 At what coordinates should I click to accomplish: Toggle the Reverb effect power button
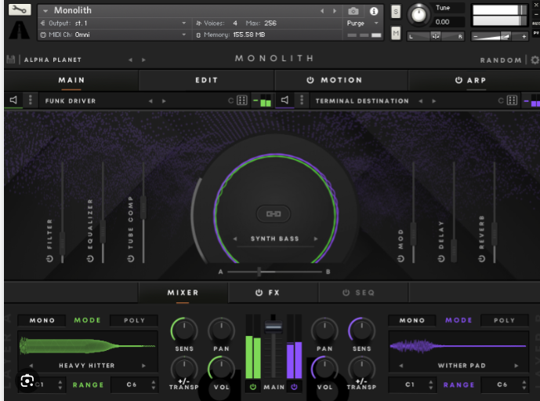[482, 259]
